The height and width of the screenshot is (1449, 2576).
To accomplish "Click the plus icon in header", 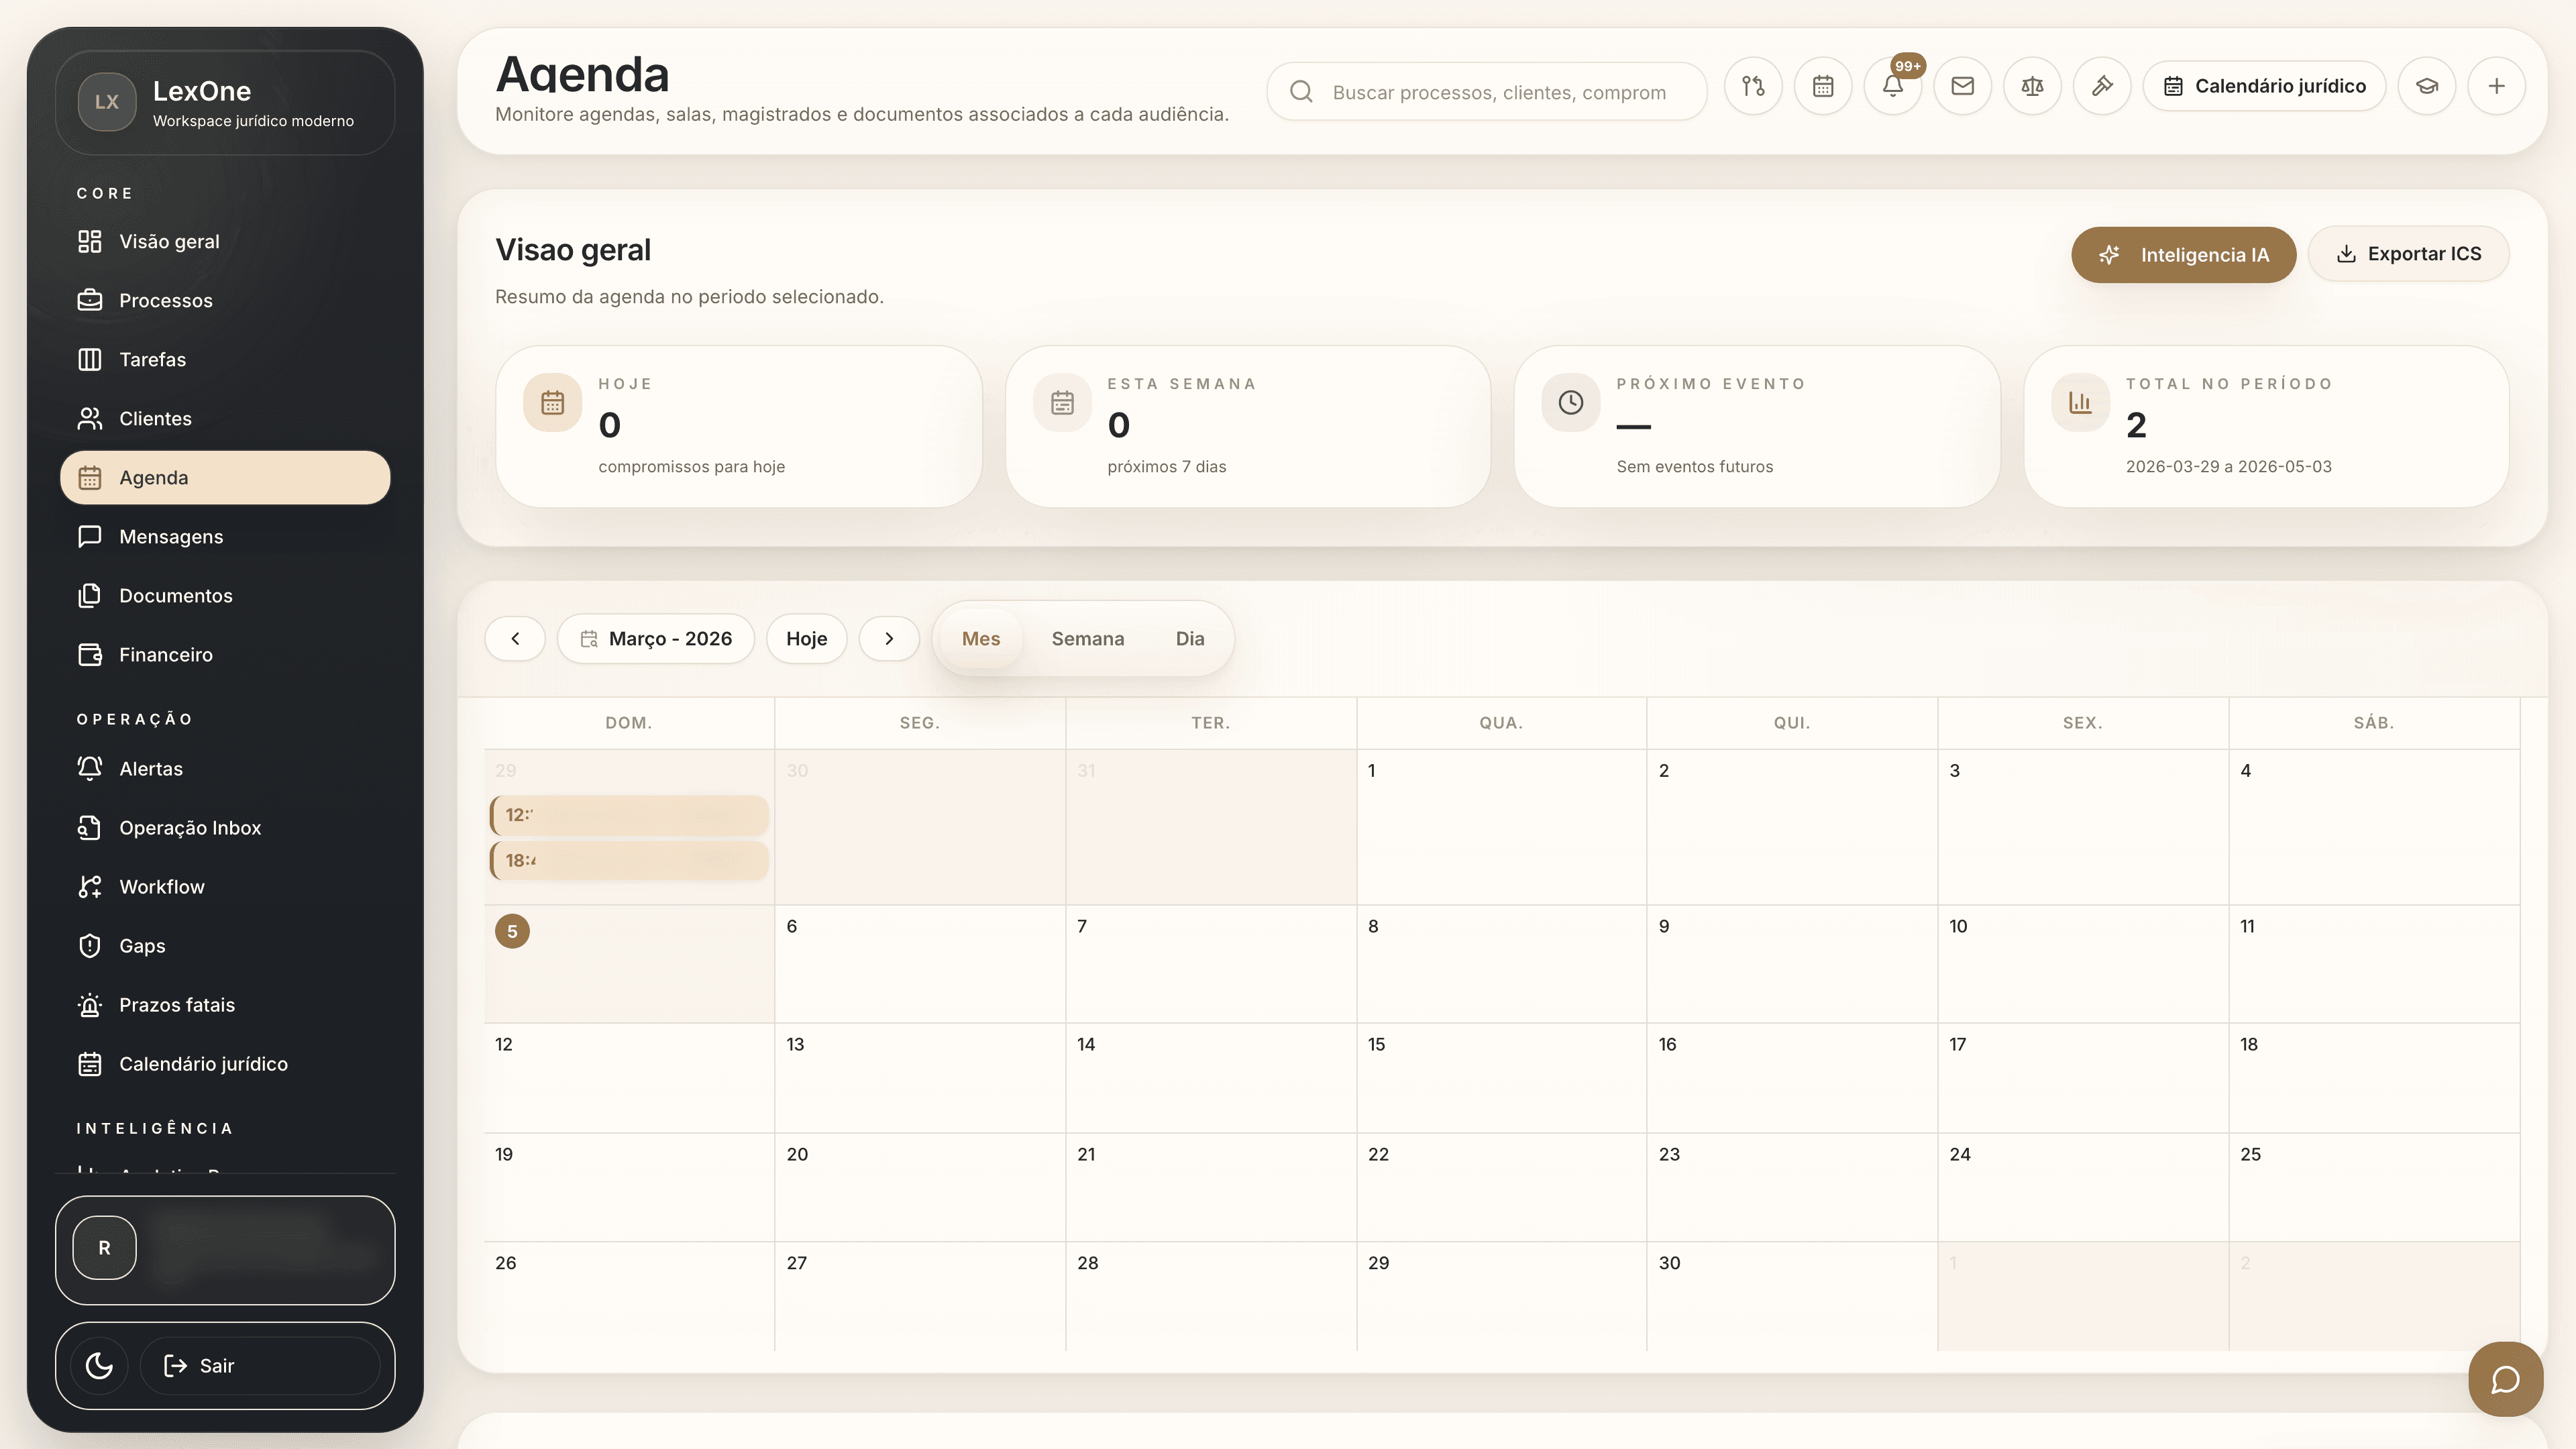I will coord(2496,87).
